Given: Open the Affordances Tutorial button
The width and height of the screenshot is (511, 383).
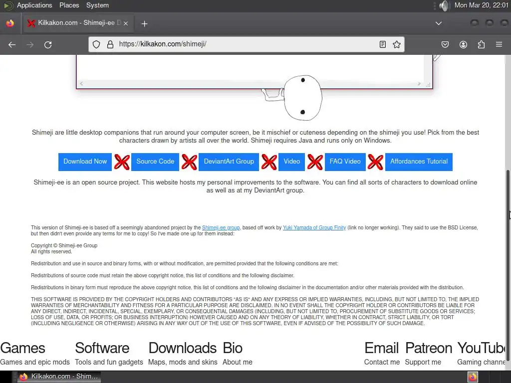Looking at the screenshot, I should click(x=419, y=162).
